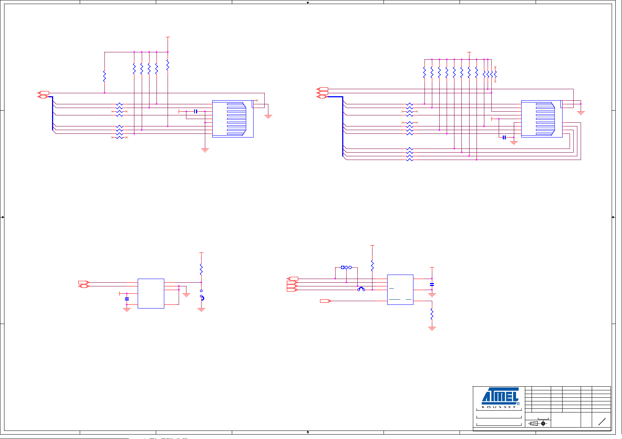Select thick blue bus in top-right circuit
The width and height of the screenshot is (622, 439).
coord(343,126)
